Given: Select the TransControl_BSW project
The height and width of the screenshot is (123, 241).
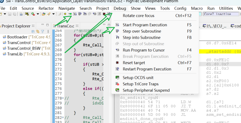Looking at the screenshot, I should pos(26,48).
